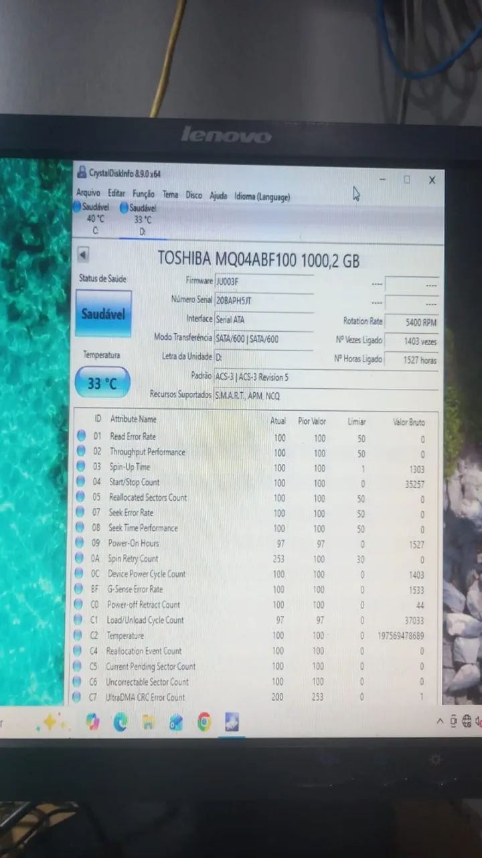Open the Tema menu
The image size is (482, 858).
pyautogui.click(x=171, y=194)
